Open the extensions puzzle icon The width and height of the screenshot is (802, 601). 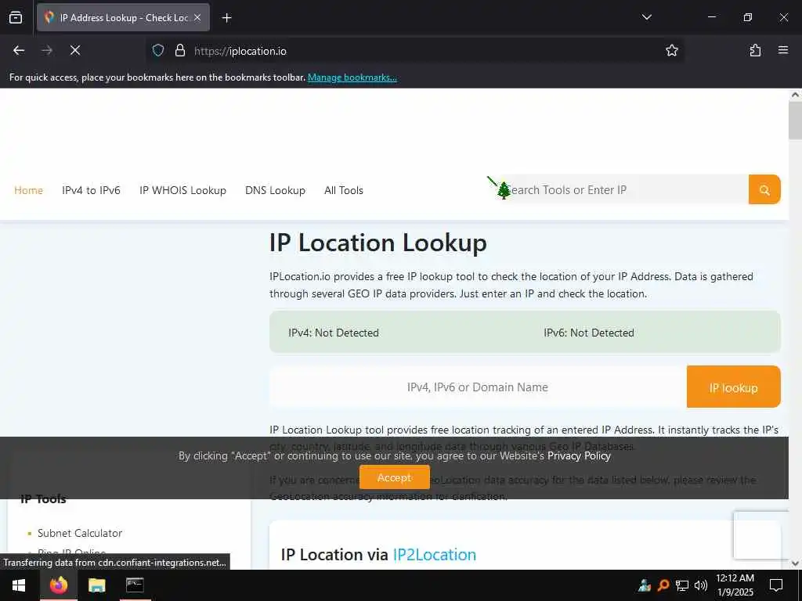pos(755,50)
